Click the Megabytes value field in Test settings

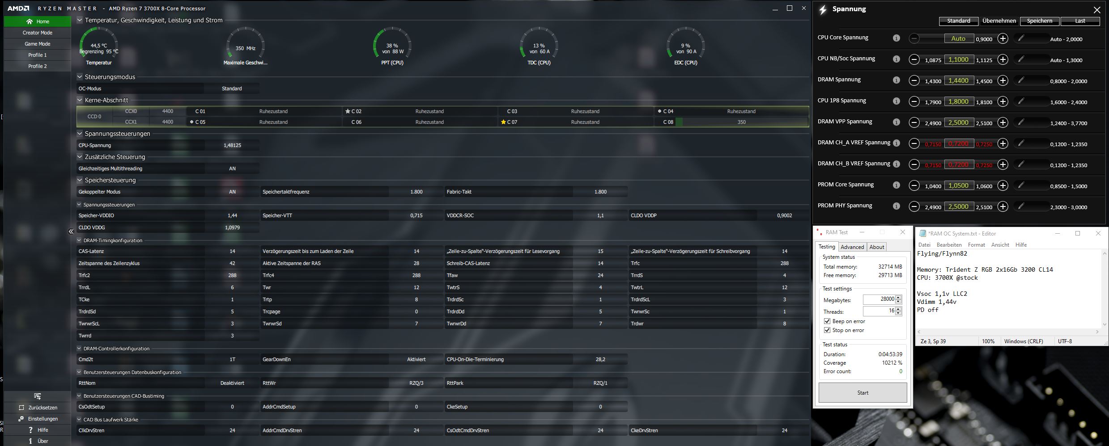[x=880, y=299]
